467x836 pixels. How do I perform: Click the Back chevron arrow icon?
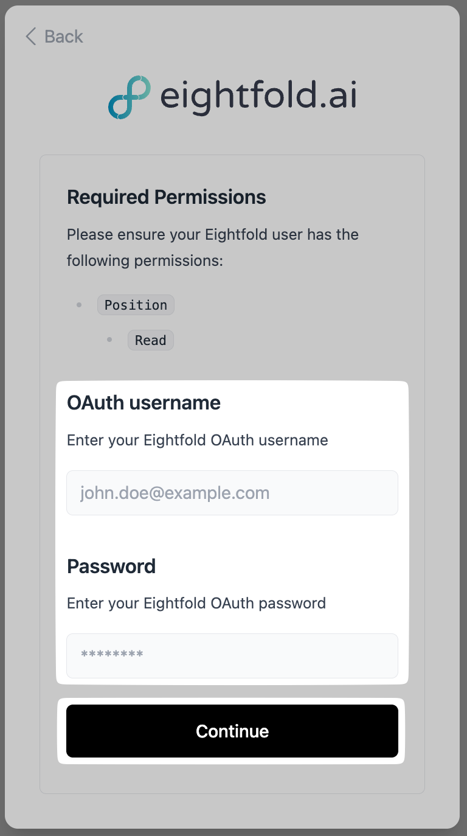tap(30, 37)
